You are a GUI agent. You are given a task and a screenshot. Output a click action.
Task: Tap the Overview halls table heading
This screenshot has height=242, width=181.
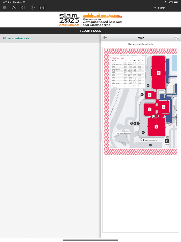coord(118,58)
